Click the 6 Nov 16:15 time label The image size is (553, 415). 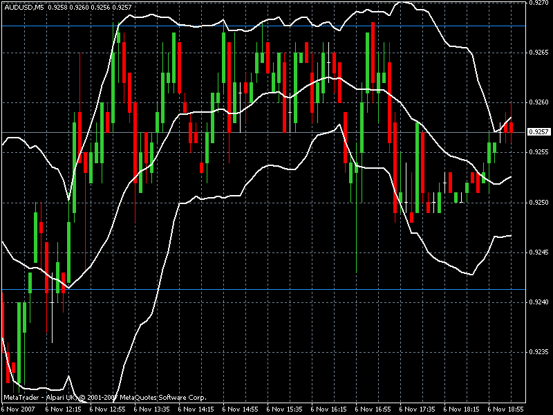click(329, 409)
